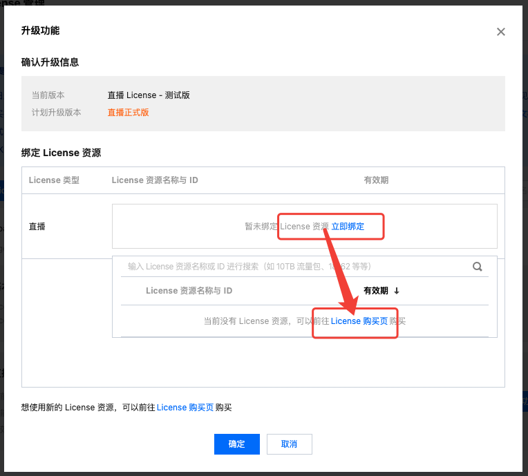Click top table's License 资源名称与 ID header
This screenshot has width=528, height=476.
click(155, 180)
